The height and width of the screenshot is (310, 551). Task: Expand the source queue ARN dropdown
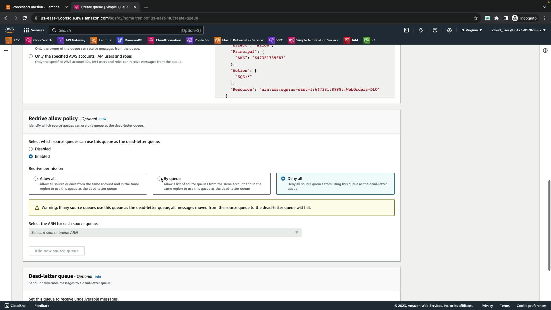pyautogui.click(x=165, y=232)
